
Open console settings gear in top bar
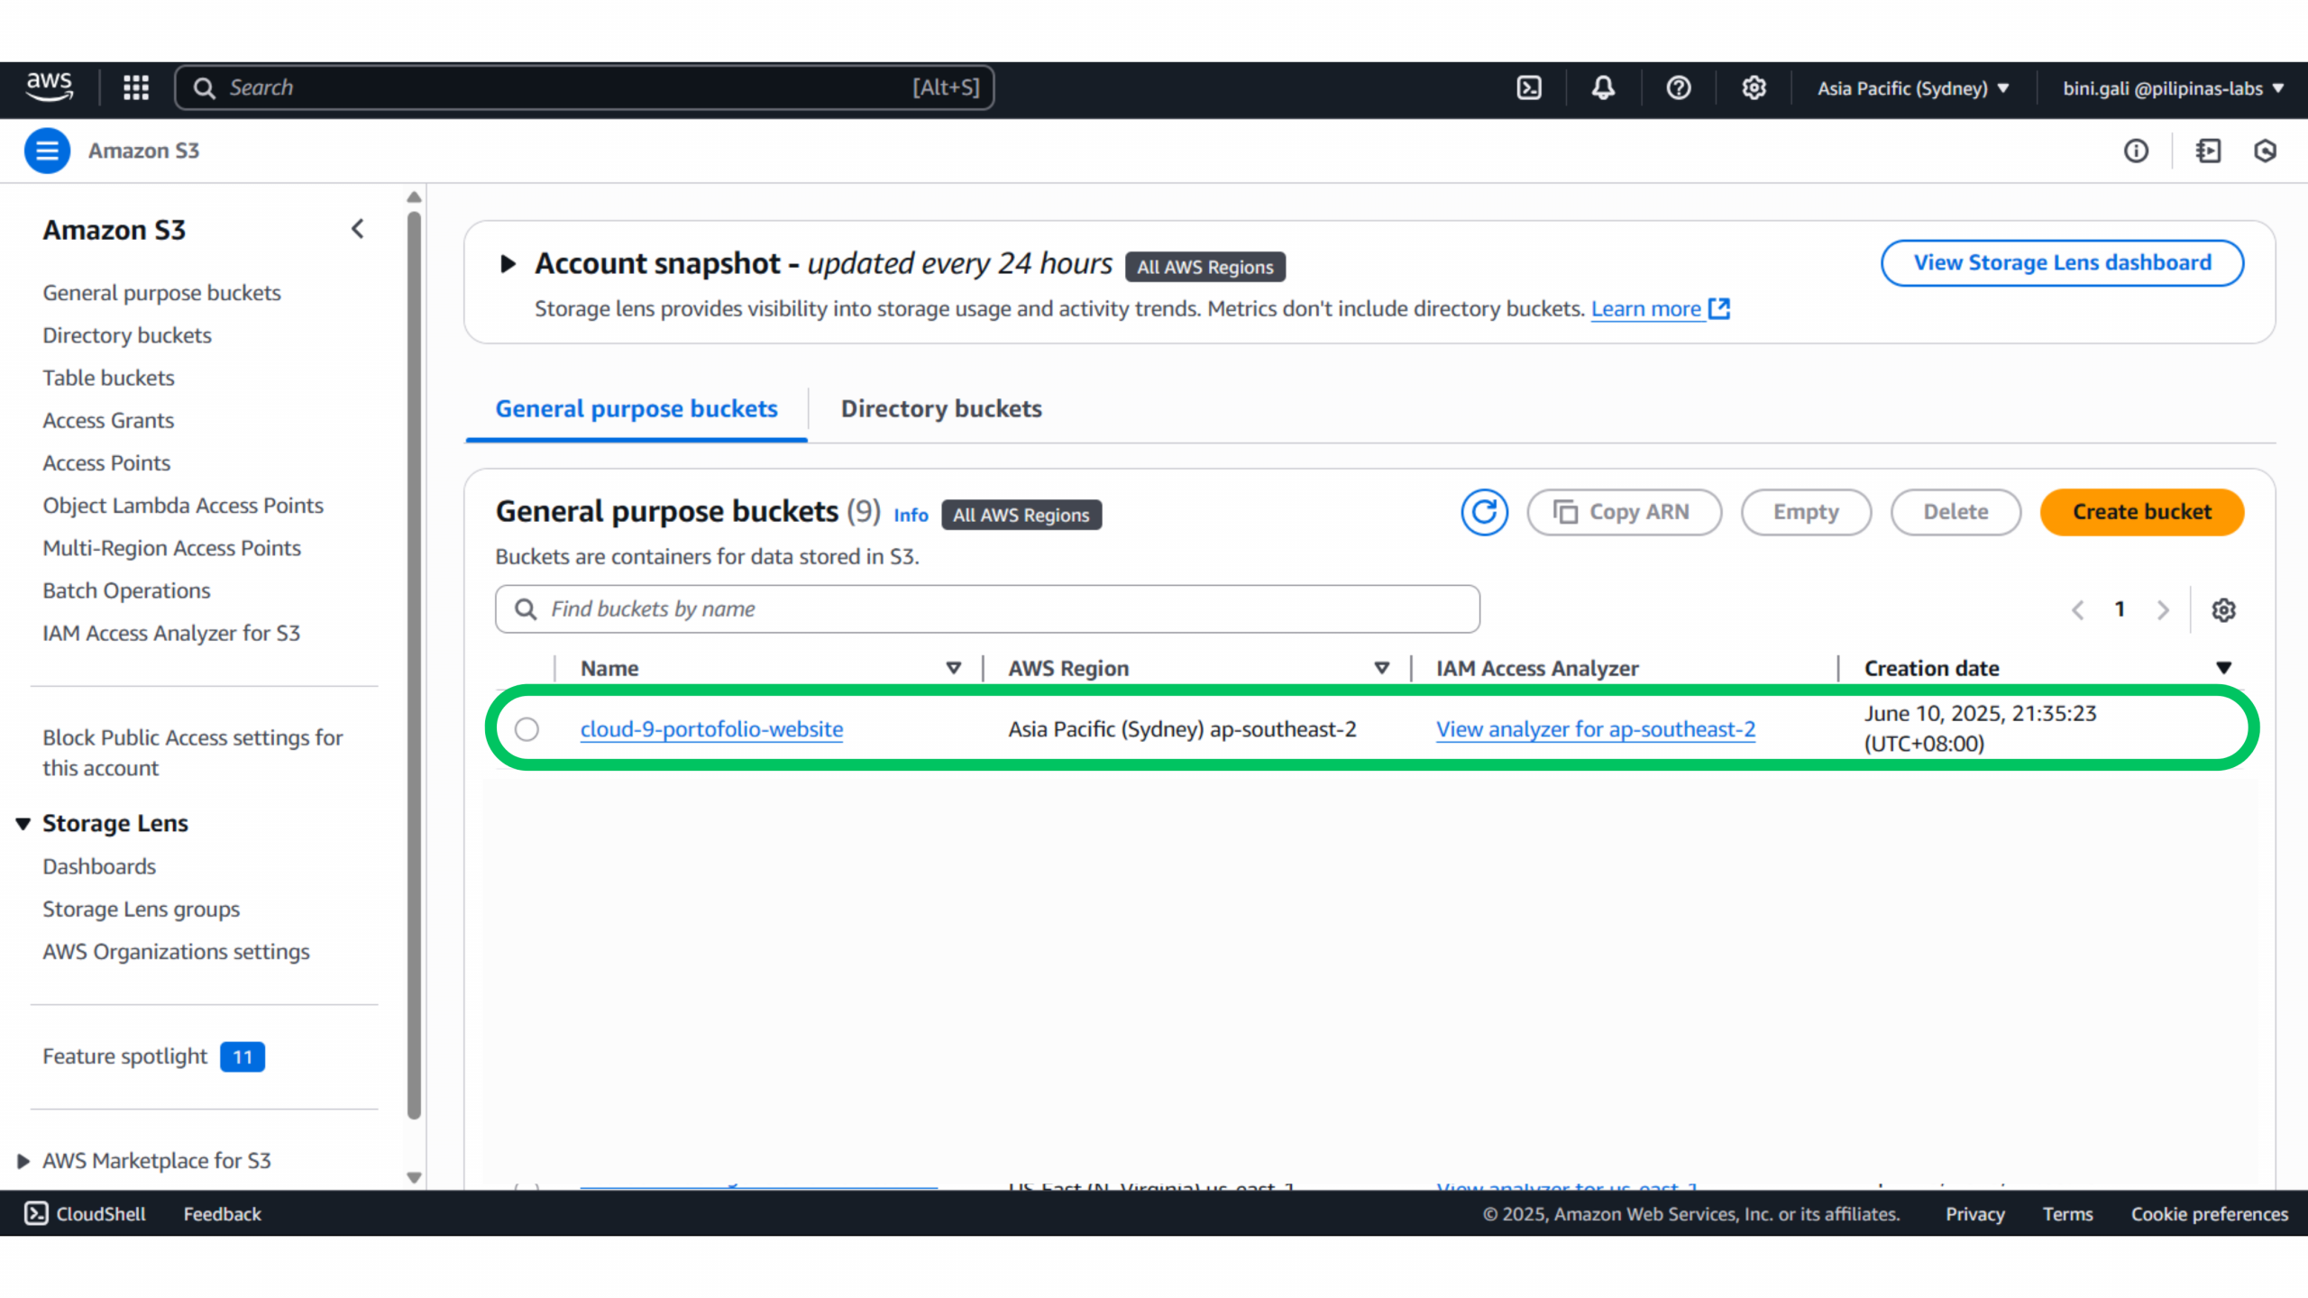pos(1754,87)
